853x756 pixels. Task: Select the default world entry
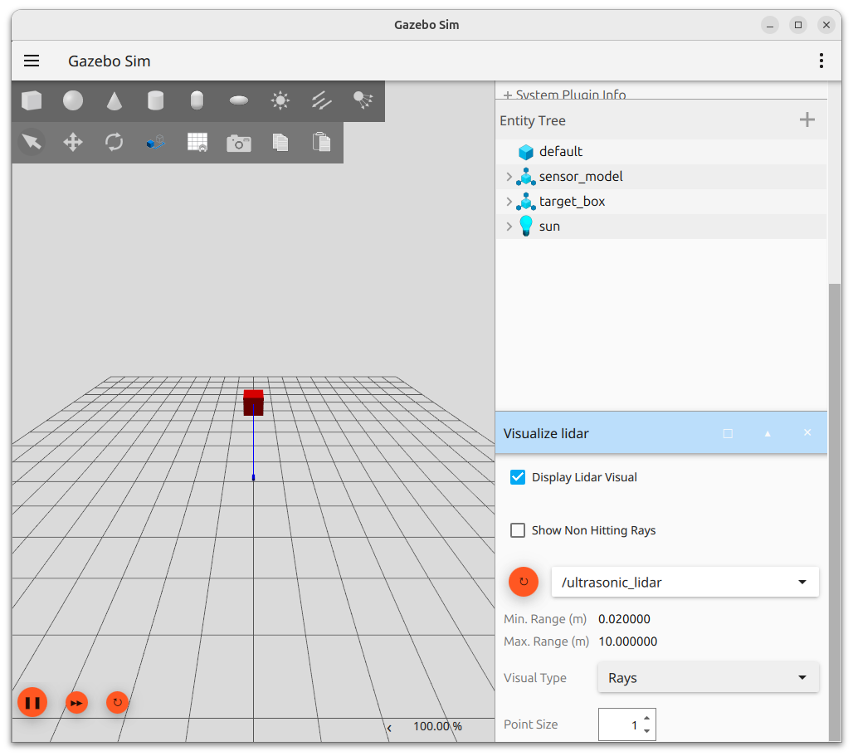[x=560, y=152]
